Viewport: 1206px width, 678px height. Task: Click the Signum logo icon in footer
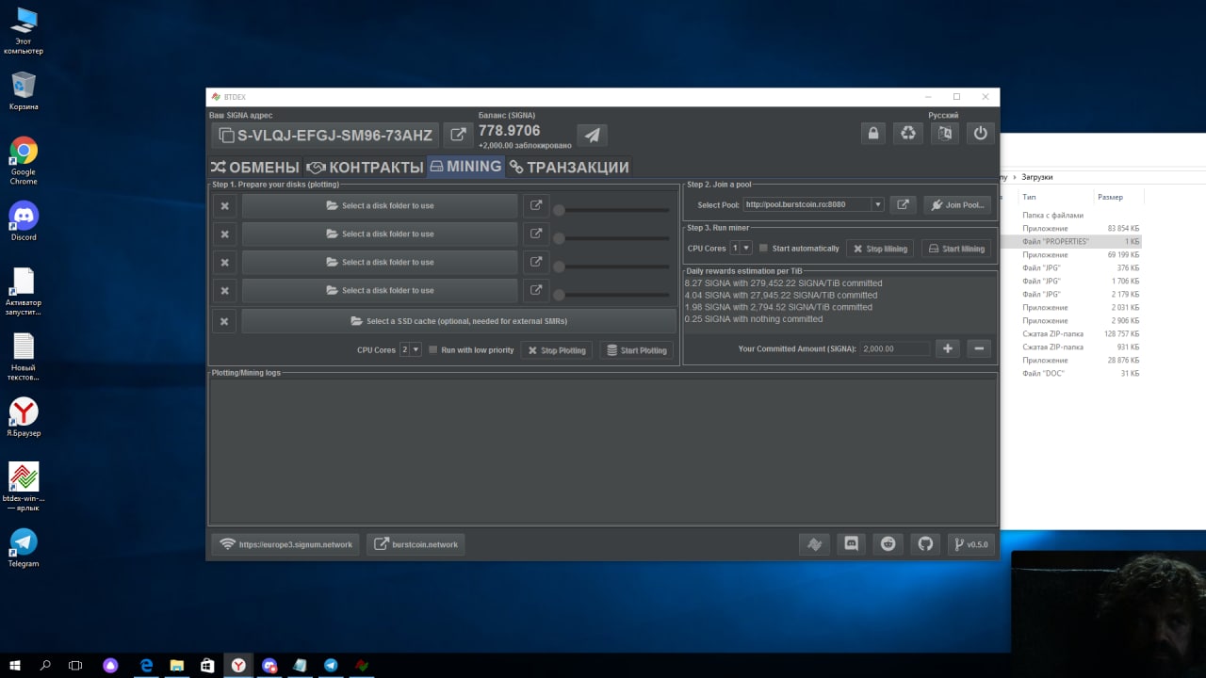813,543
